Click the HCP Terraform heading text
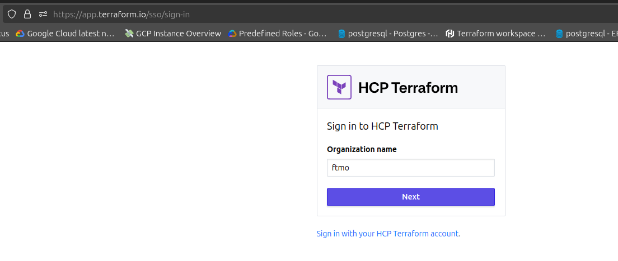 tap(408, 88)
